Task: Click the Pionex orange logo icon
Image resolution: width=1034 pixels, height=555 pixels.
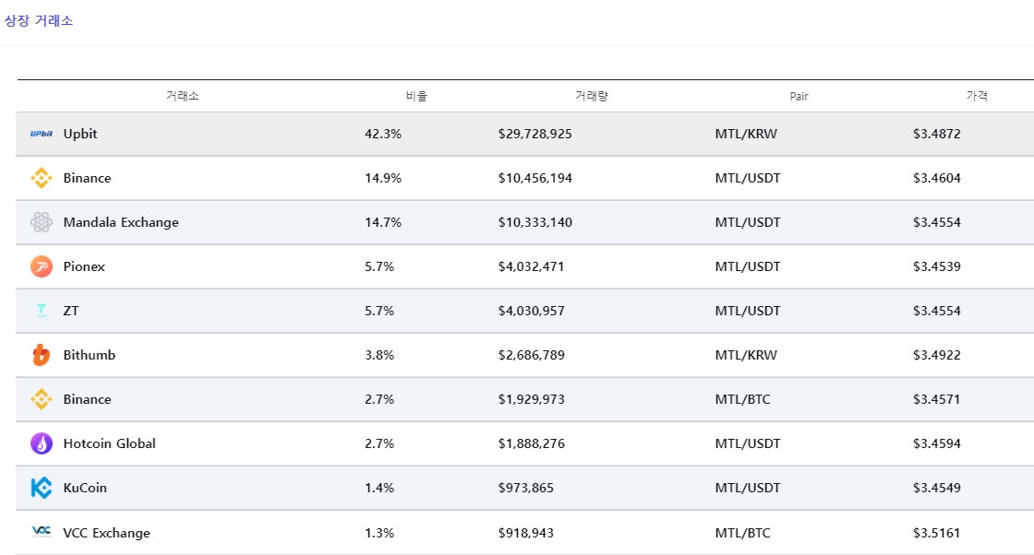Action: 42,266
